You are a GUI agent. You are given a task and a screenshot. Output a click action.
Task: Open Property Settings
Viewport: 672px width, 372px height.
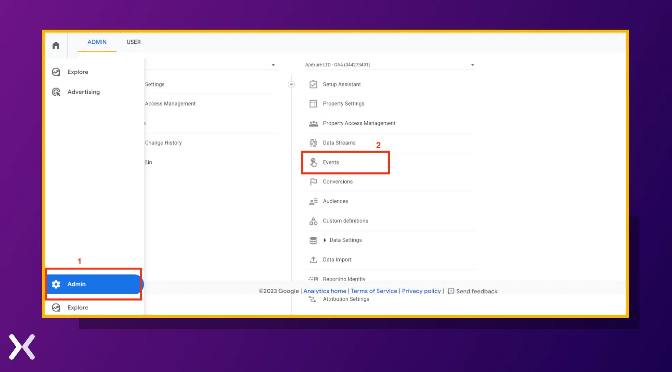pyautogui.click(x=343, y=104)
